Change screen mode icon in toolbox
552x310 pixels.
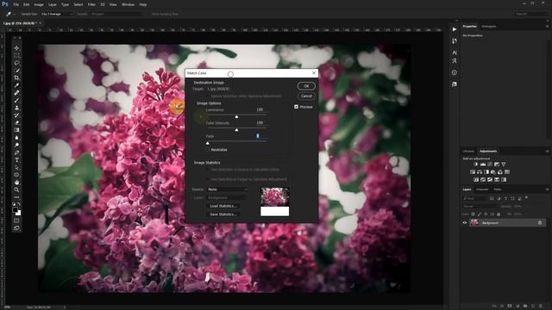[16, 228]
